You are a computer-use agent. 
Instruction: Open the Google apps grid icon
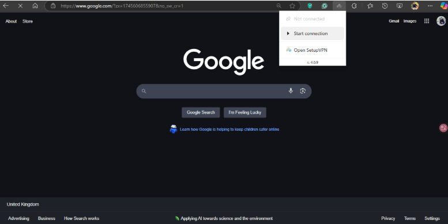point(427,21)
